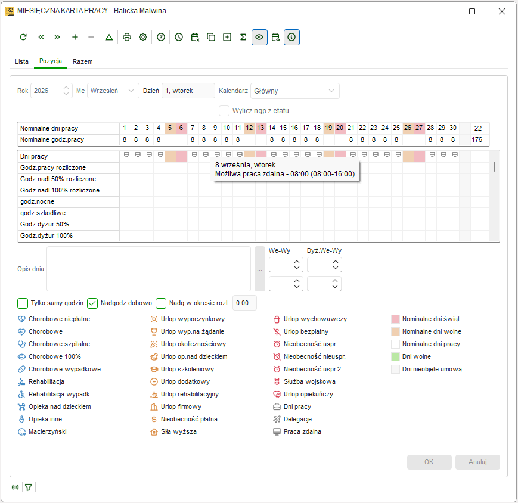The image size is (518, 503).
Task: Open help question mark icon
Action: [x=161, y=37]
